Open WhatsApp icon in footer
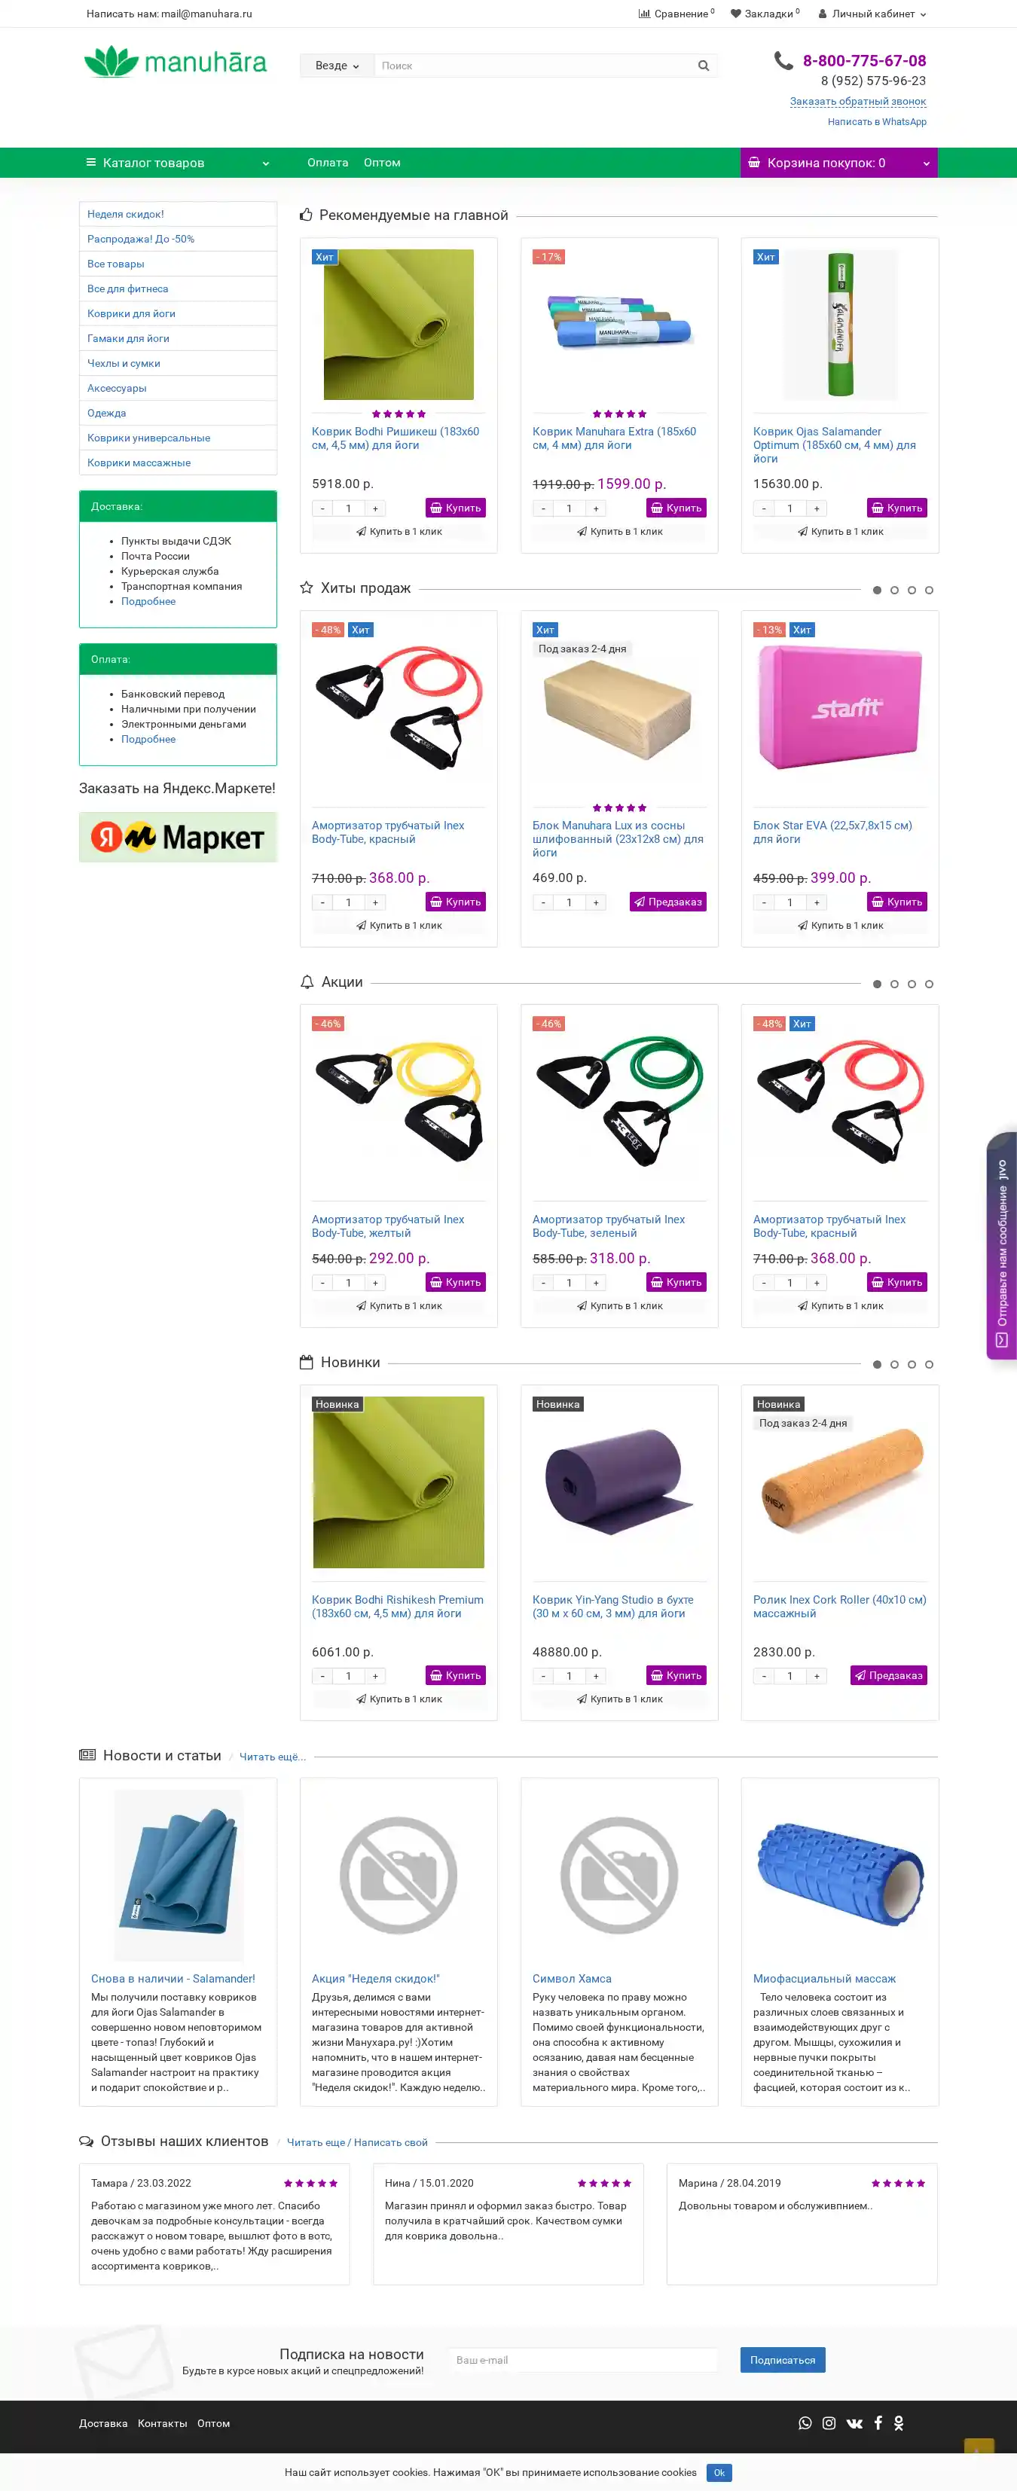The height and width of the screenshot is (2491, 1017). click(805, 2422)
